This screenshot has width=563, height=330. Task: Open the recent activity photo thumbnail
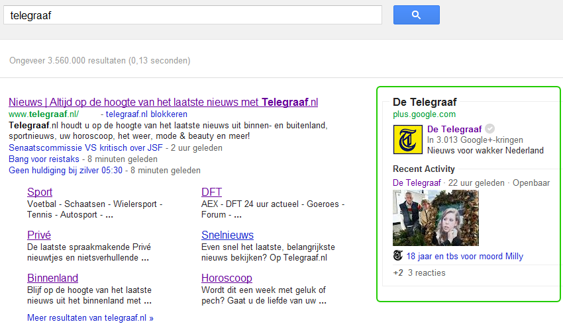click(435, 218)
